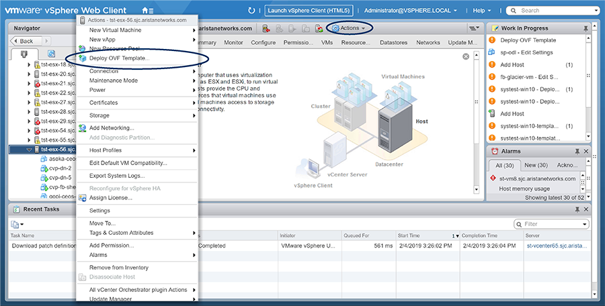This screenshot has height=306, width=605.
Task: Collapse the tst-esx-56 host node
Action: pyautogui.click(x=30, y=150)
